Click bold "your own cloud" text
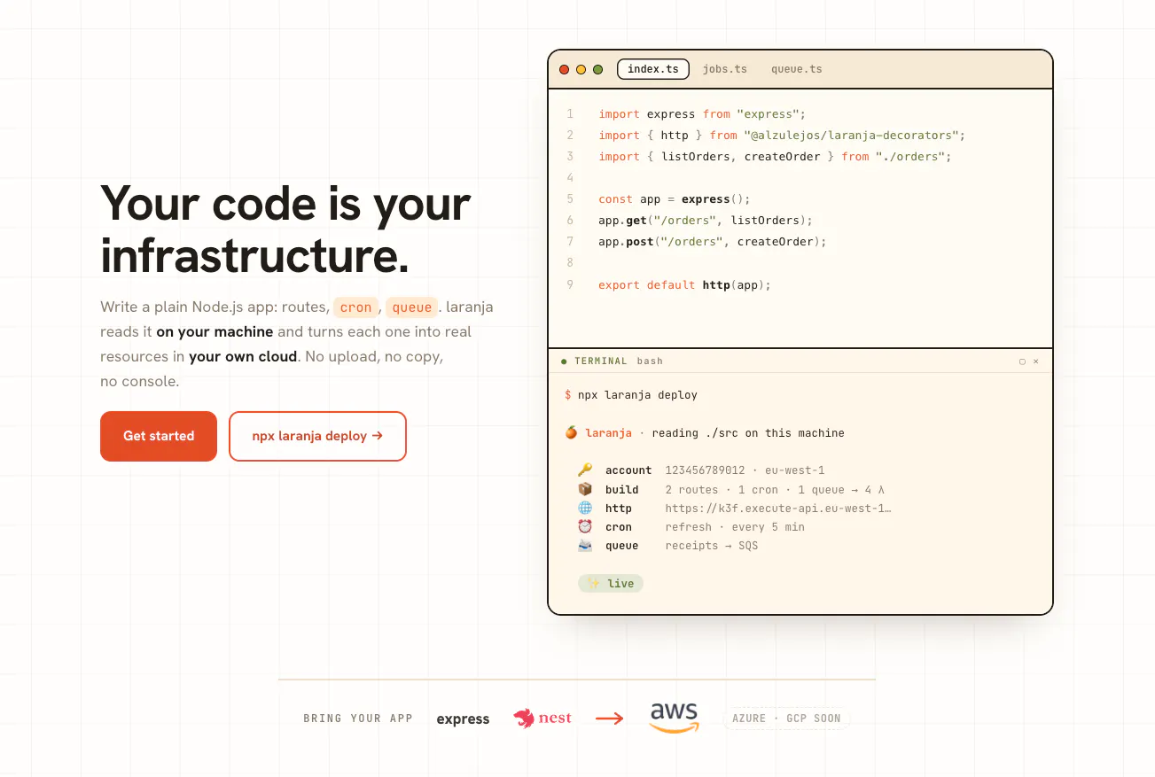Viewport: 1155px width, 777px height. [x=243, y=357]
